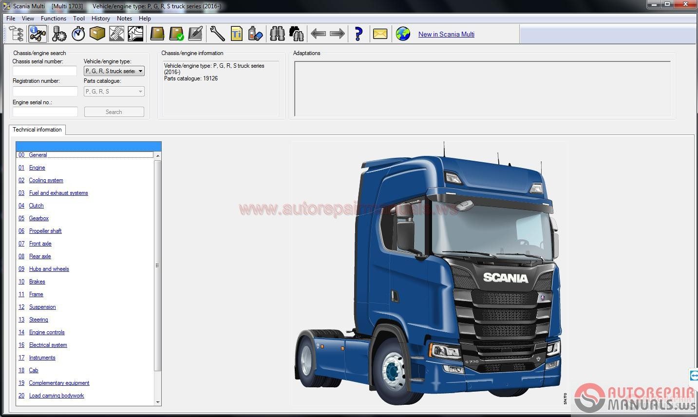
Task: Open the Help menu
Action: 145,19
